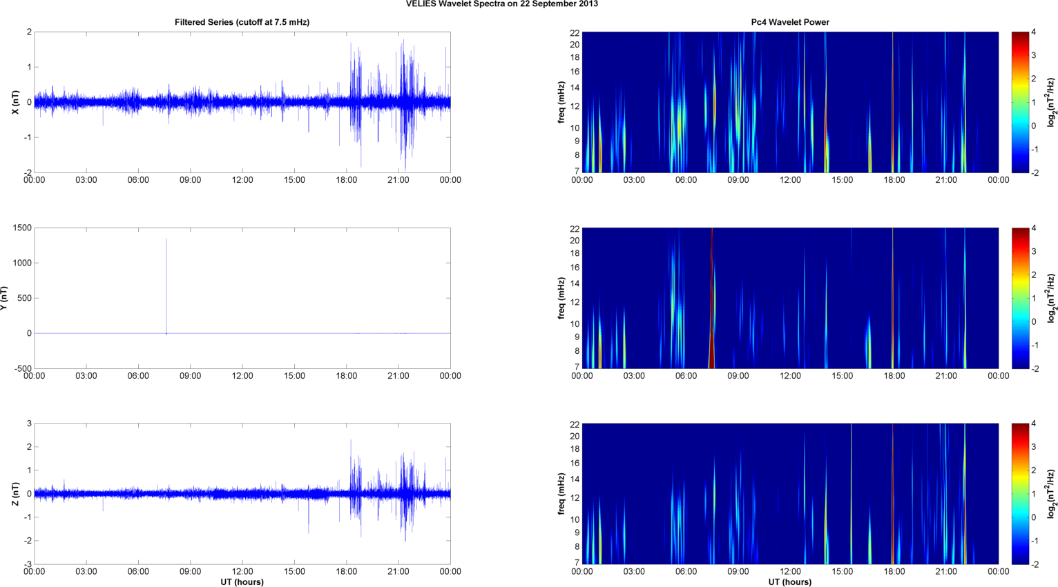Click the top wavelet power spectrogram
The width and height of the screenshot is (1058, 587).
point(790,102)
